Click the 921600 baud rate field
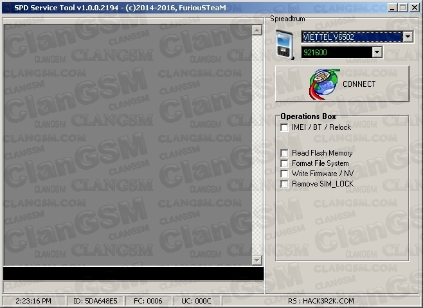This screenshot has height=308, width=423. (x=336, y=52)
